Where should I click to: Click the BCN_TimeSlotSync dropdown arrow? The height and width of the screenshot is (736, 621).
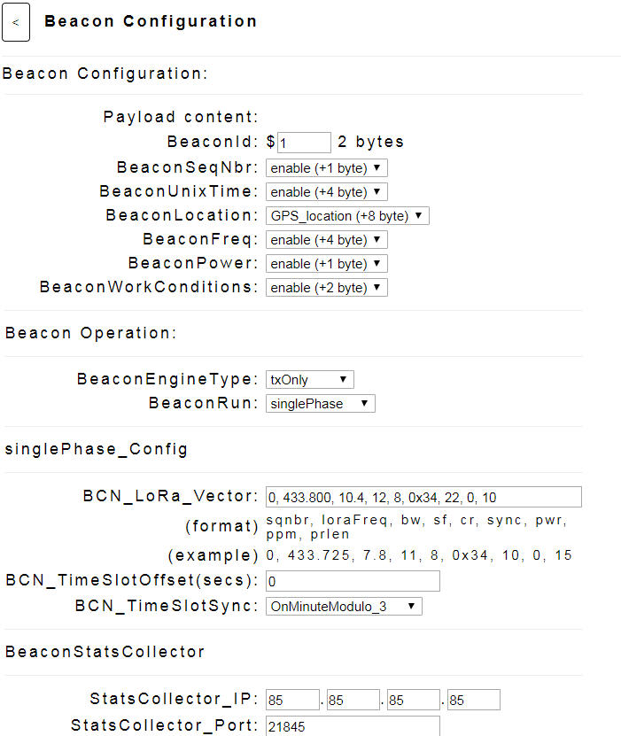[x=411, y=606]
